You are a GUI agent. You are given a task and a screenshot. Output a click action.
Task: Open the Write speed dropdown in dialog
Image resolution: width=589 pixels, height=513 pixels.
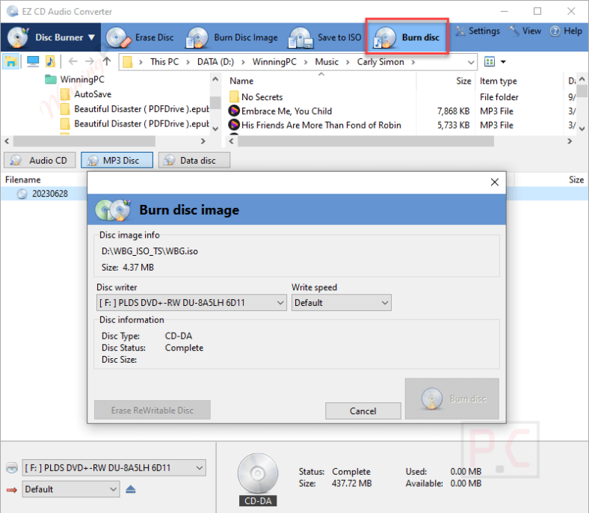(x=342, y=303)
